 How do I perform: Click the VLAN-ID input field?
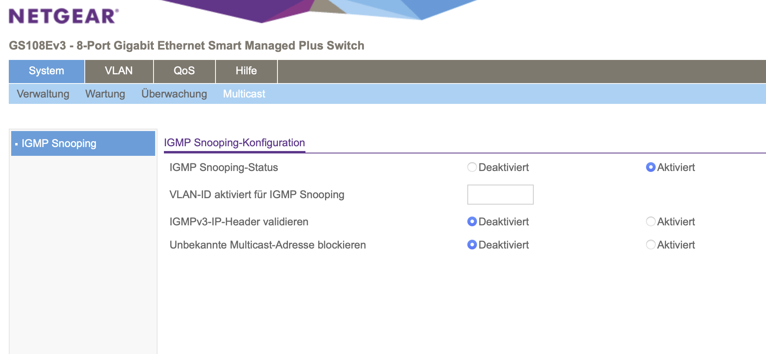500,195
